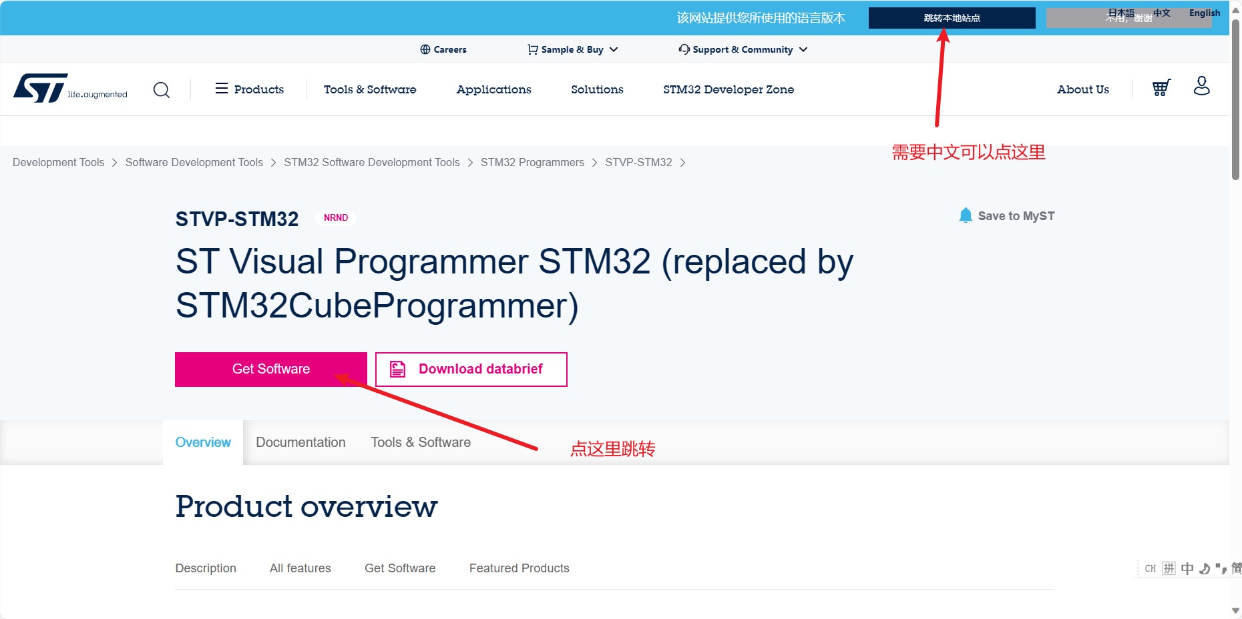The height and width of the screenshot is (619, 1242).
Task: Click the document icon in Download databrief
Action: point(397,369)
